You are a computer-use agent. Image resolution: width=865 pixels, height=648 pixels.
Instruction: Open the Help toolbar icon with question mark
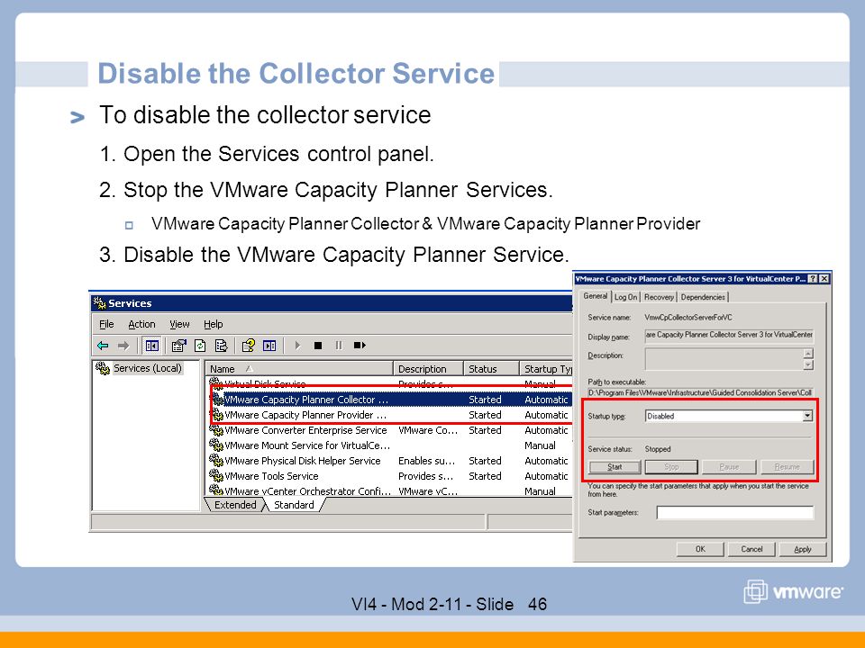coord(249,346)
